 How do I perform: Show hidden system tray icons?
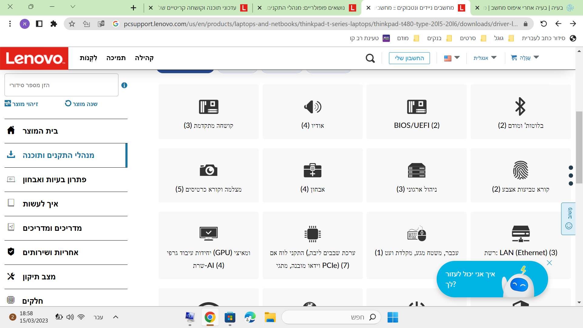point(115,317)
